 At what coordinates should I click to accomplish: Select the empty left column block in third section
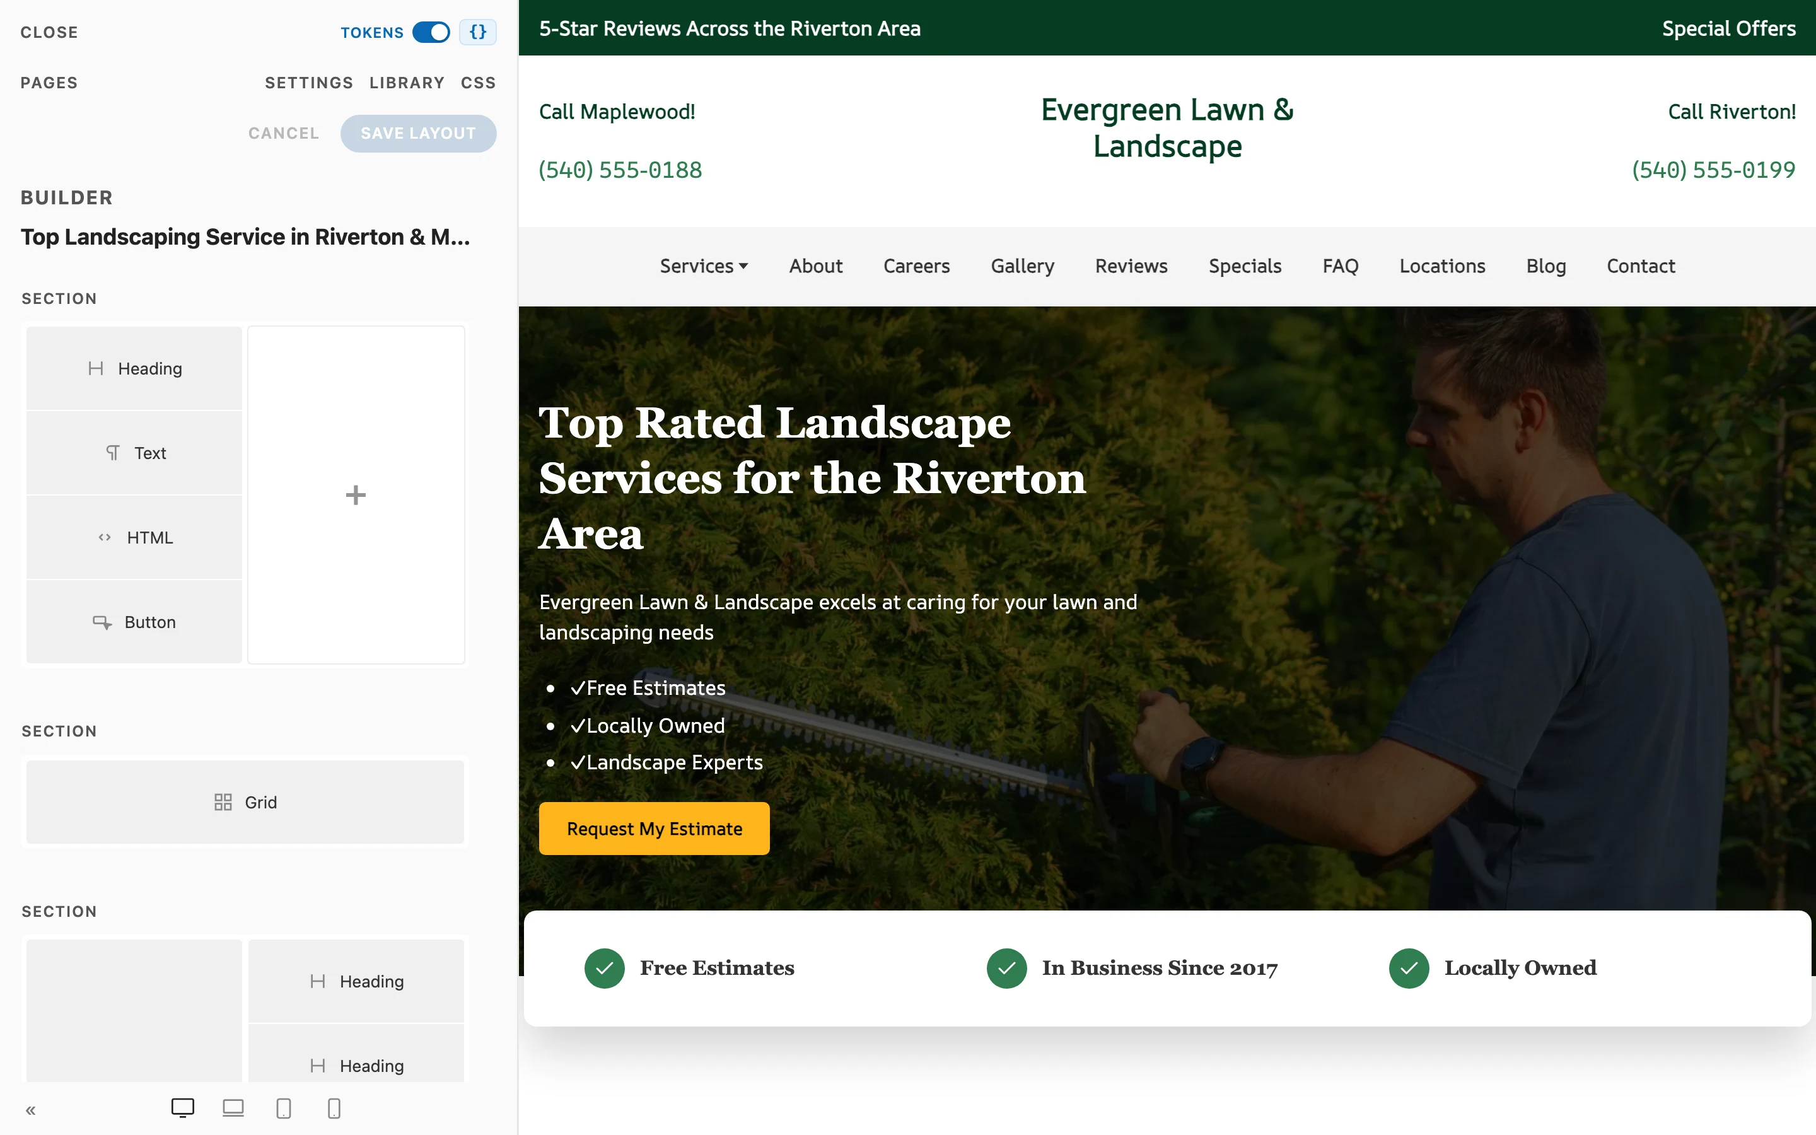tap(134, 1011)
